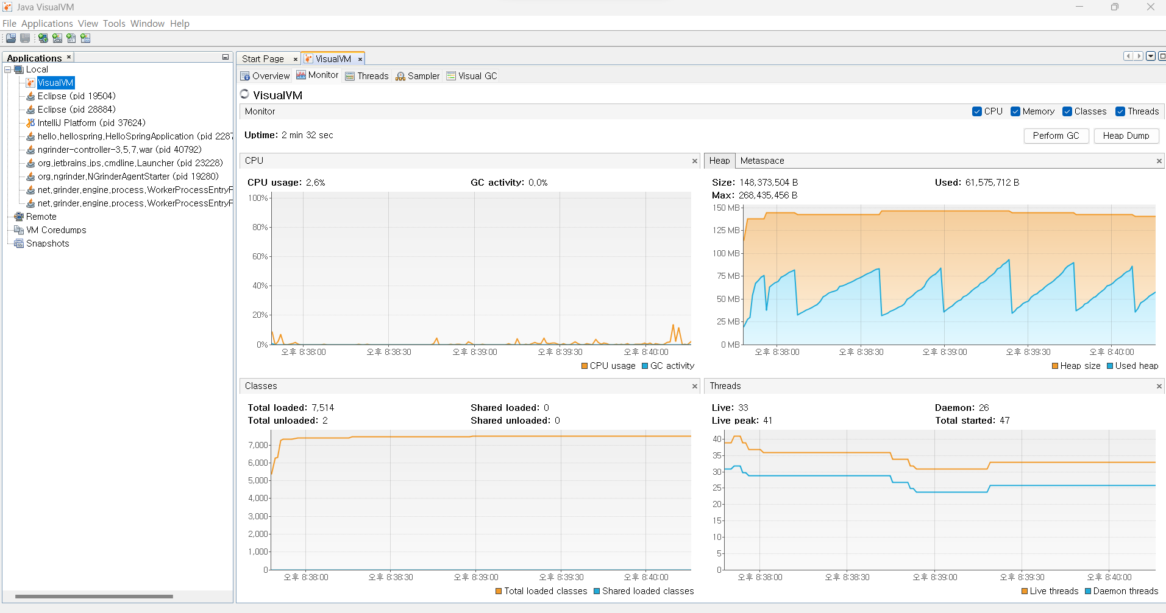Close the Threads chart panel
Image resolution: width=1166 pixels, height=613 pixels.
point(1159,387)
